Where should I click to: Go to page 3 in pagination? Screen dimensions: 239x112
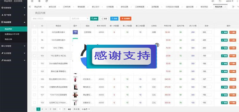(46, 109)
